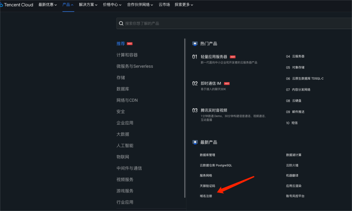Open 服务网格 product link
The image size is (352, 211).
point(206,175)
